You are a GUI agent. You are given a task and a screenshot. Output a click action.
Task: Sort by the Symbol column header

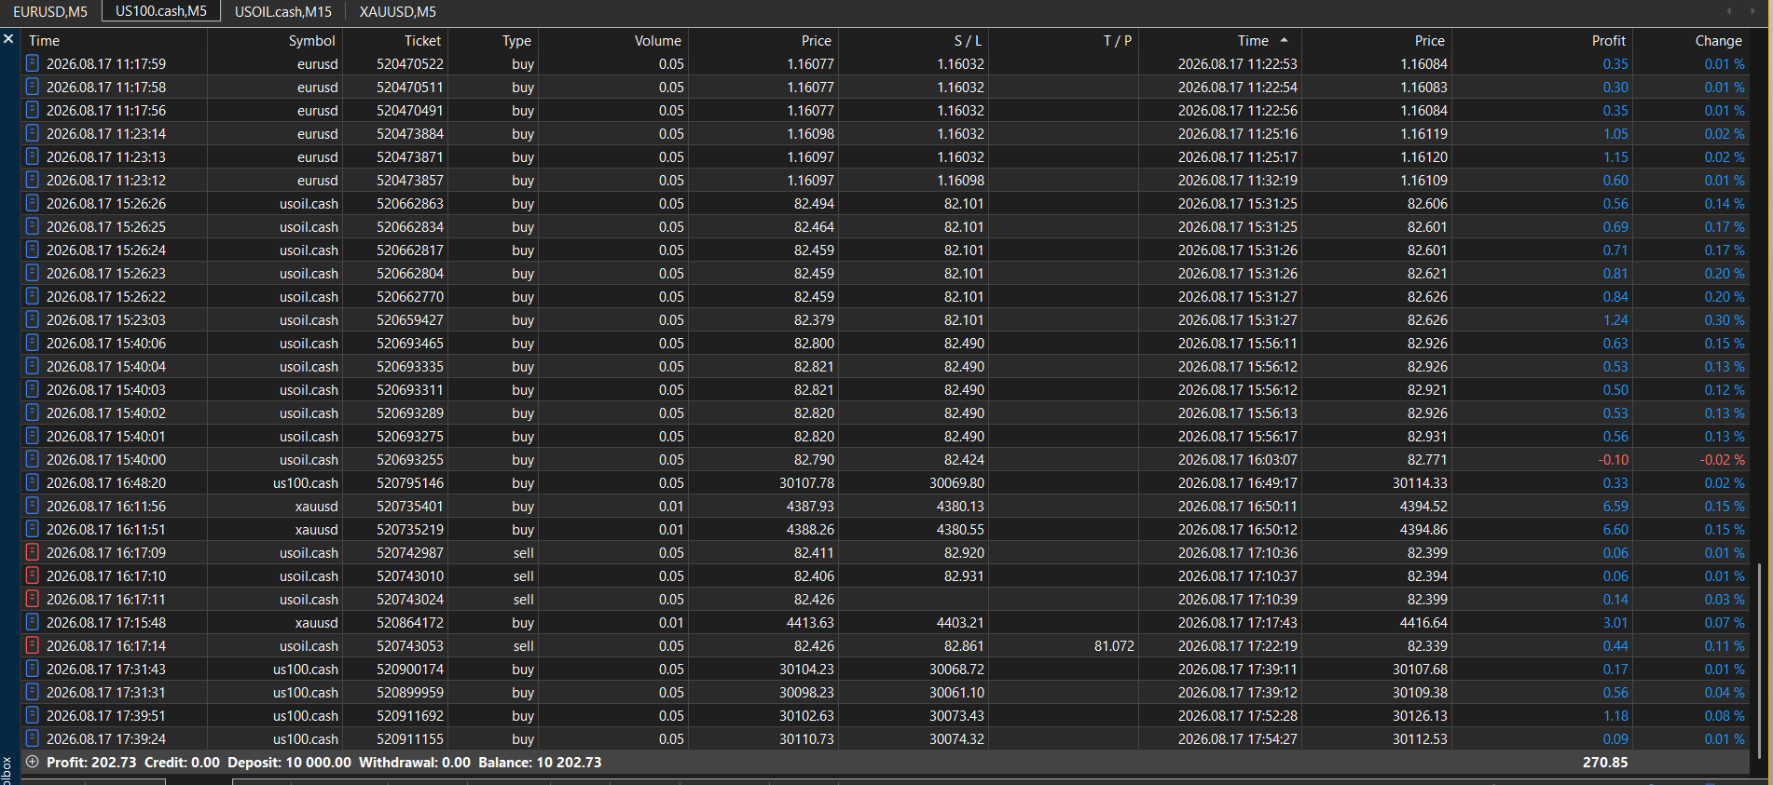311,41
